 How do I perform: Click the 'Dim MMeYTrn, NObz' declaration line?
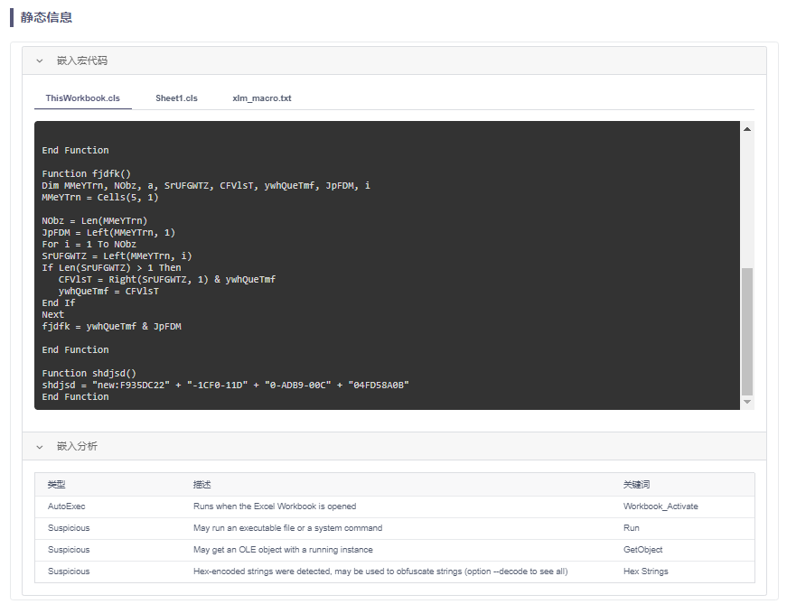[206, 186]
